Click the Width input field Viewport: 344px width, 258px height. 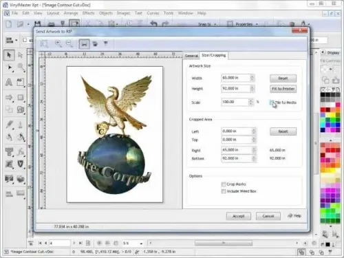pyautogui.click(x=236, y=78)
